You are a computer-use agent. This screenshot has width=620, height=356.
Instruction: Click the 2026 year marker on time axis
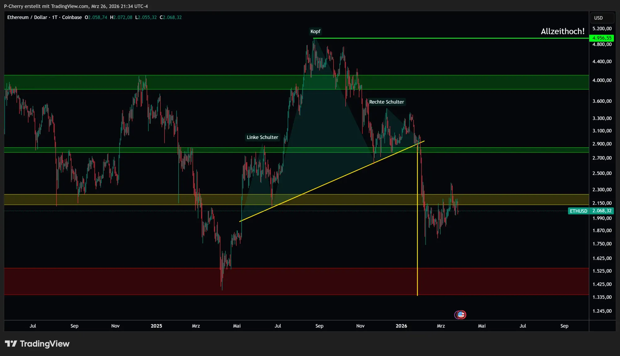point(401,326)
